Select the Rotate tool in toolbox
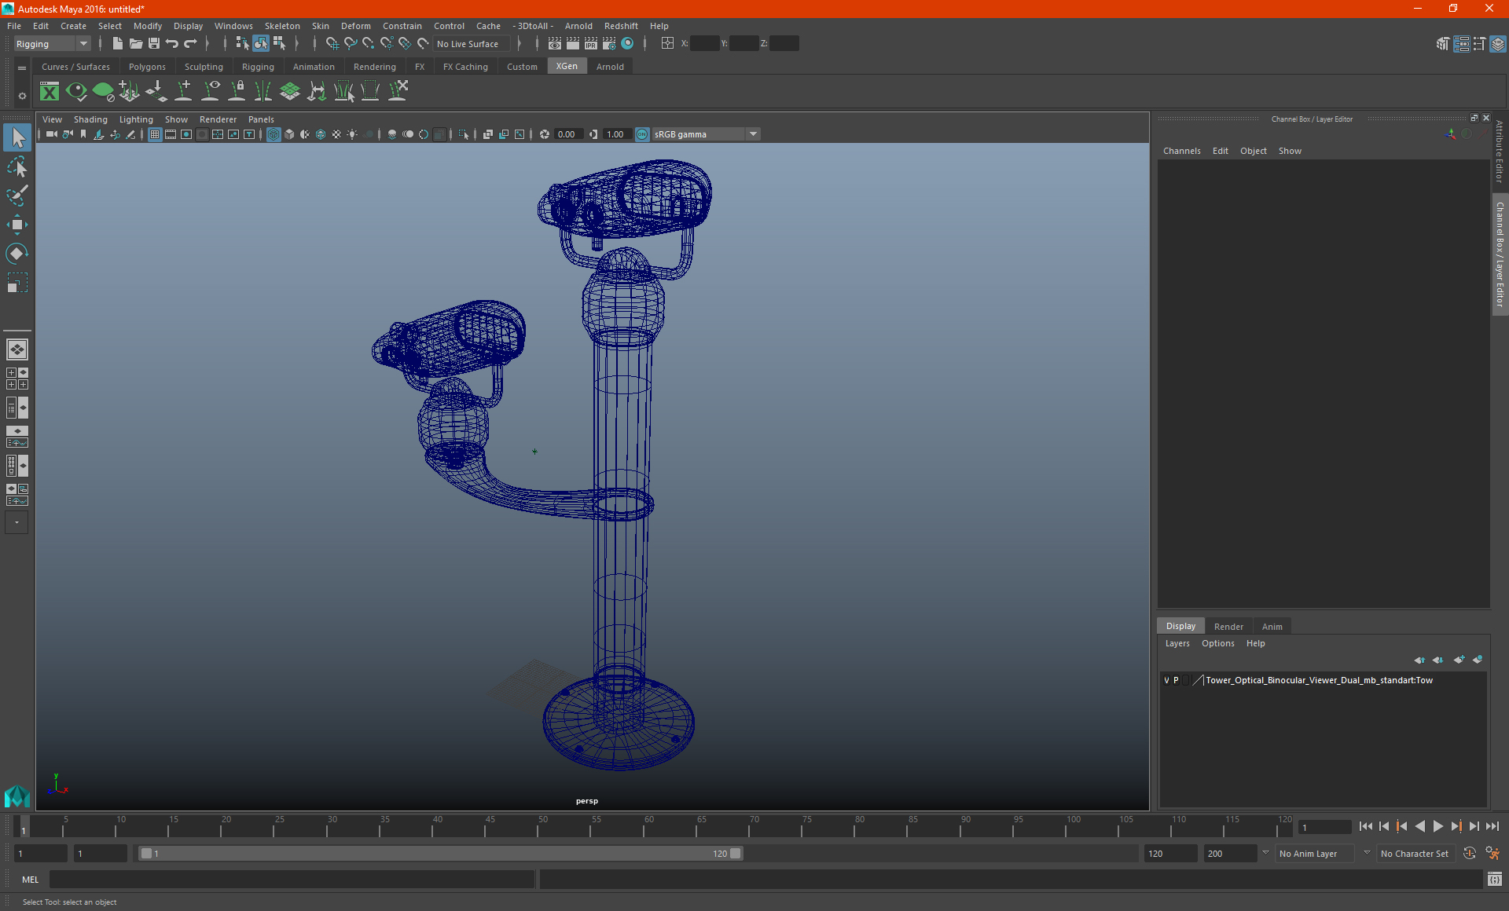Viewport: 1509px width, 911px height. coord(17,254)
